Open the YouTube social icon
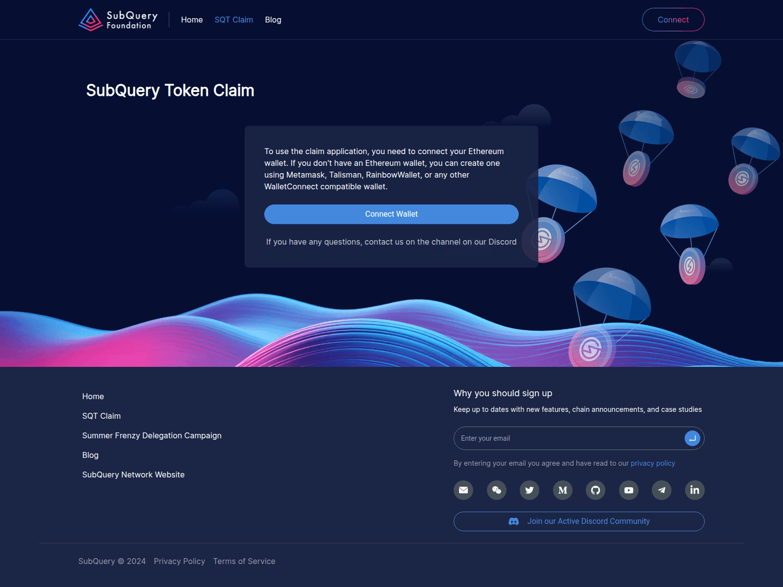 point(629,490)
